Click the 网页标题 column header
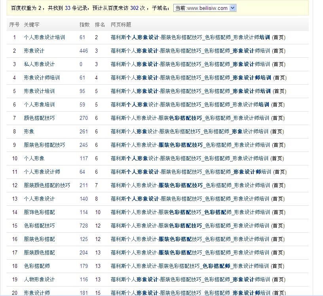 click(x=121, y=25)
